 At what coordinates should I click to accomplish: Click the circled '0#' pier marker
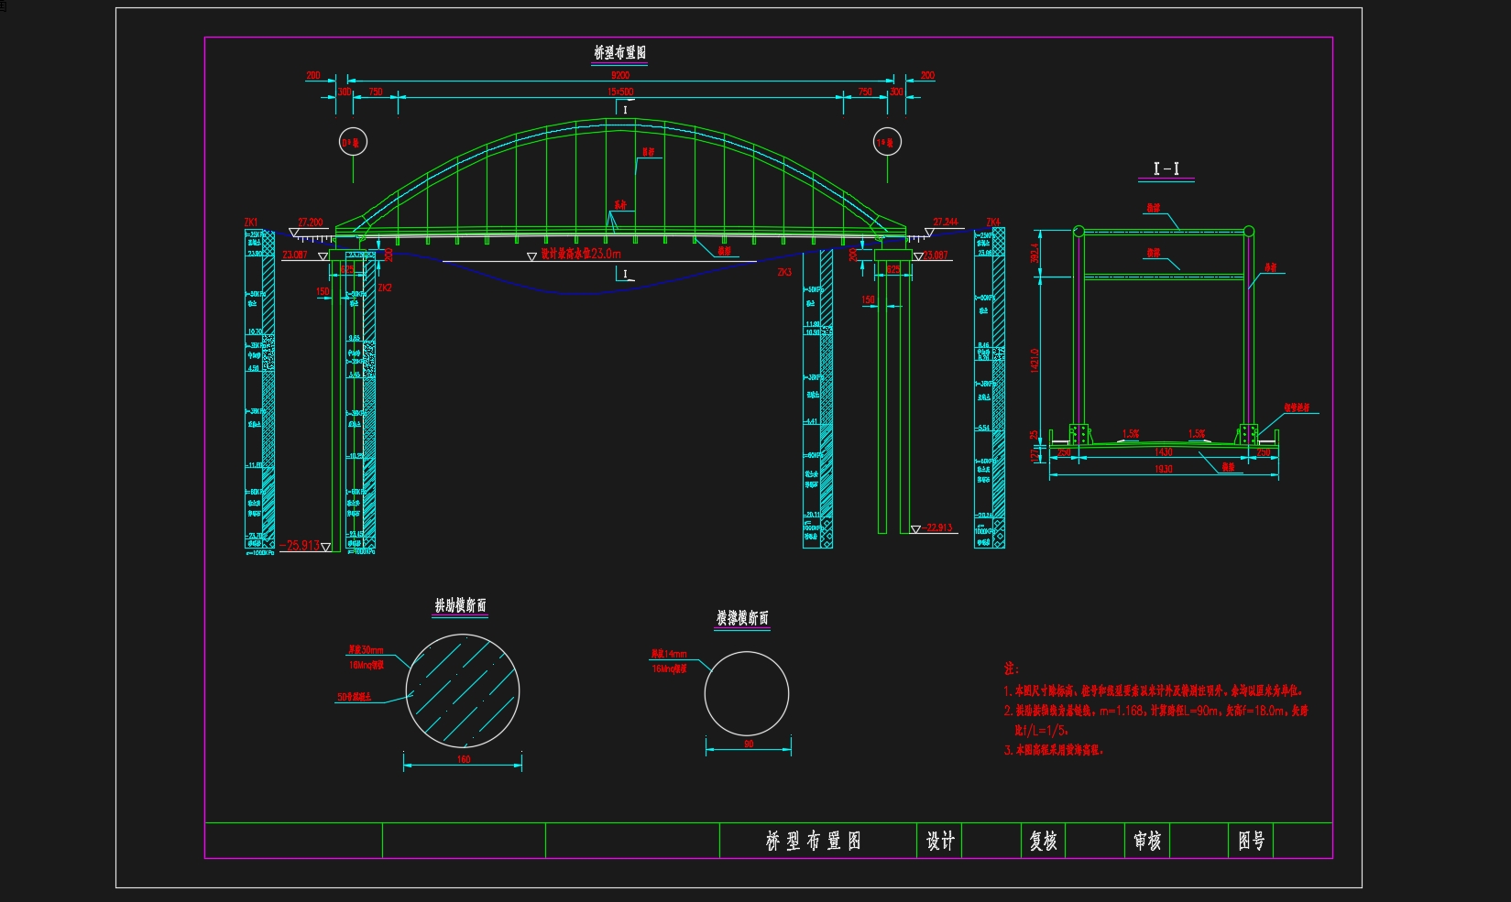pyautogui.click(x=353, y=142)
